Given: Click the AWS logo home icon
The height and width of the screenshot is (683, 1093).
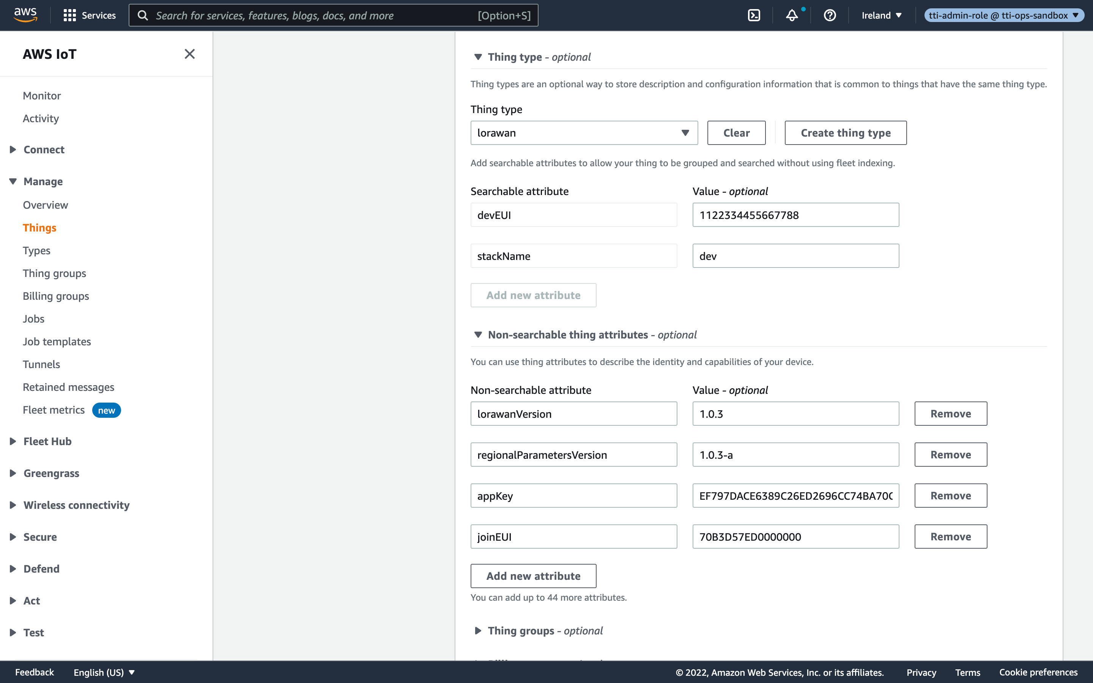Looking at the screenshot, I should click(x=25, y=15).
